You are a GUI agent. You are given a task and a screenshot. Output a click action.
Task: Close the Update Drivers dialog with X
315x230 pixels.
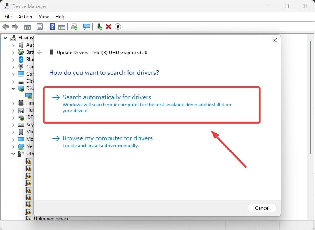coord(275,40)
